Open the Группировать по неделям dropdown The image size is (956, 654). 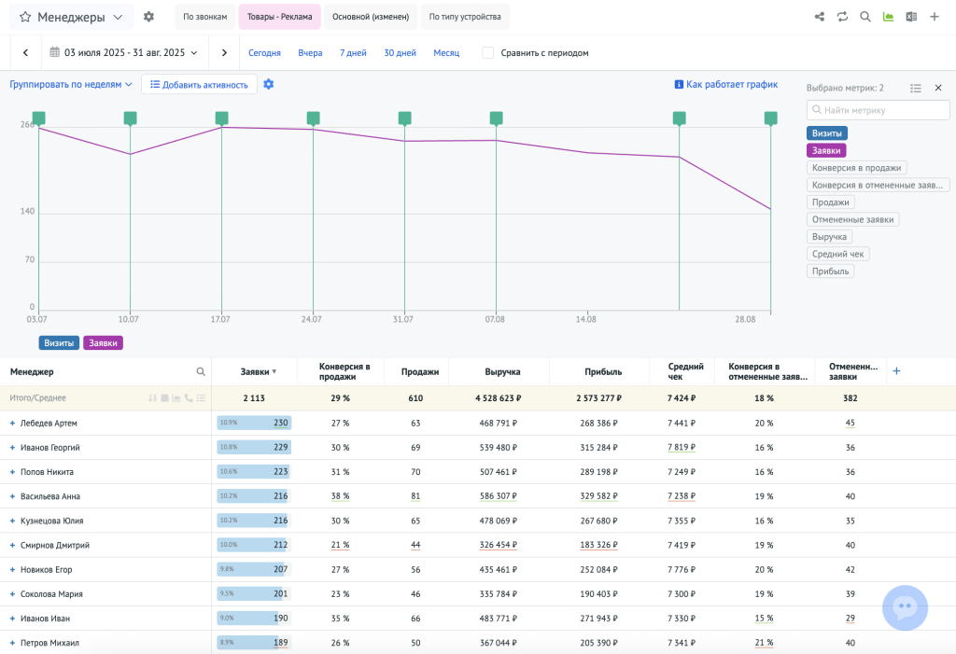[71, 84]
